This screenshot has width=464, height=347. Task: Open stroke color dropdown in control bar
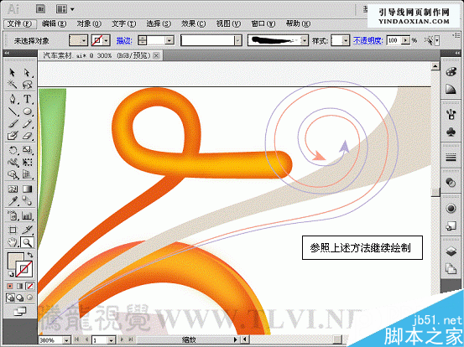point(107,40)
